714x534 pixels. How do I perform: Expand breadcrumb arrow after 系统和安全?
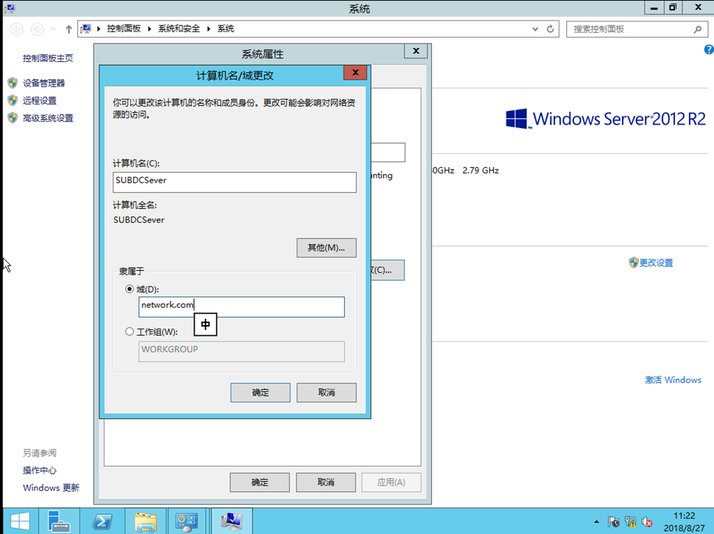209,29
